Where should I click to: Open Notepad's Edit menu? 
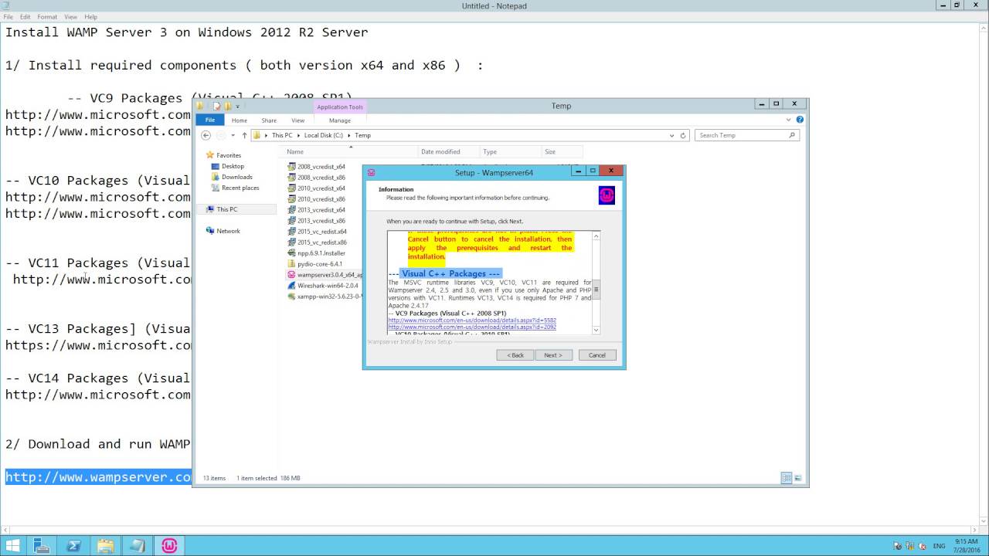pos(25,16)
